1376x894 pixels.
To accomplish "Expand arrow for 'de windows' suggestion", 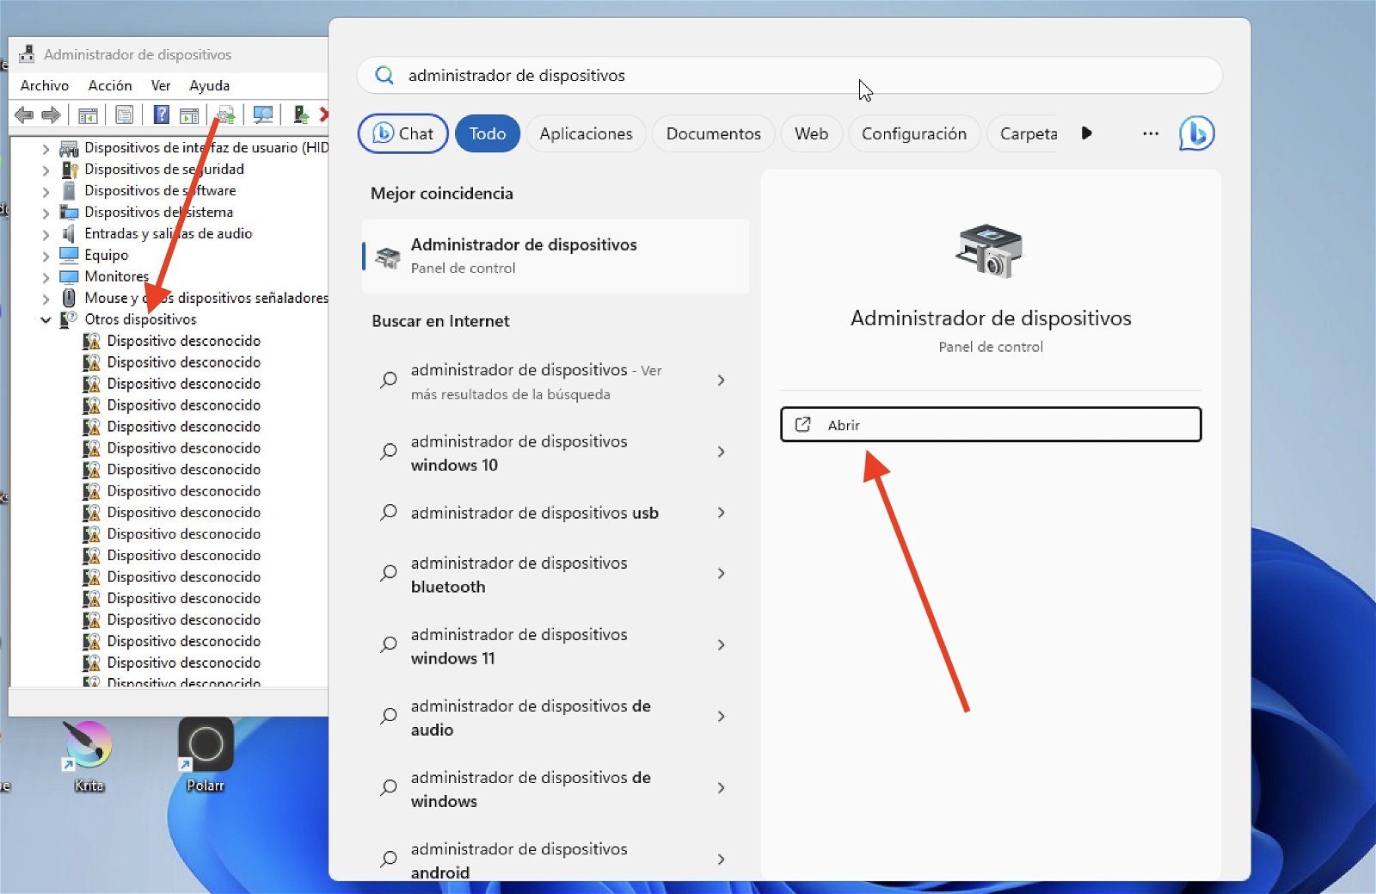I will [721, 788].
